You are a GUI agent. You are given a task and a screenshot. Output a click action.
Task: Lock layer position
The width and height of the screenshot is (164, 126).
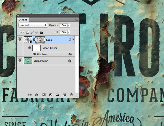pyautogui.click(x=37, y=32)
